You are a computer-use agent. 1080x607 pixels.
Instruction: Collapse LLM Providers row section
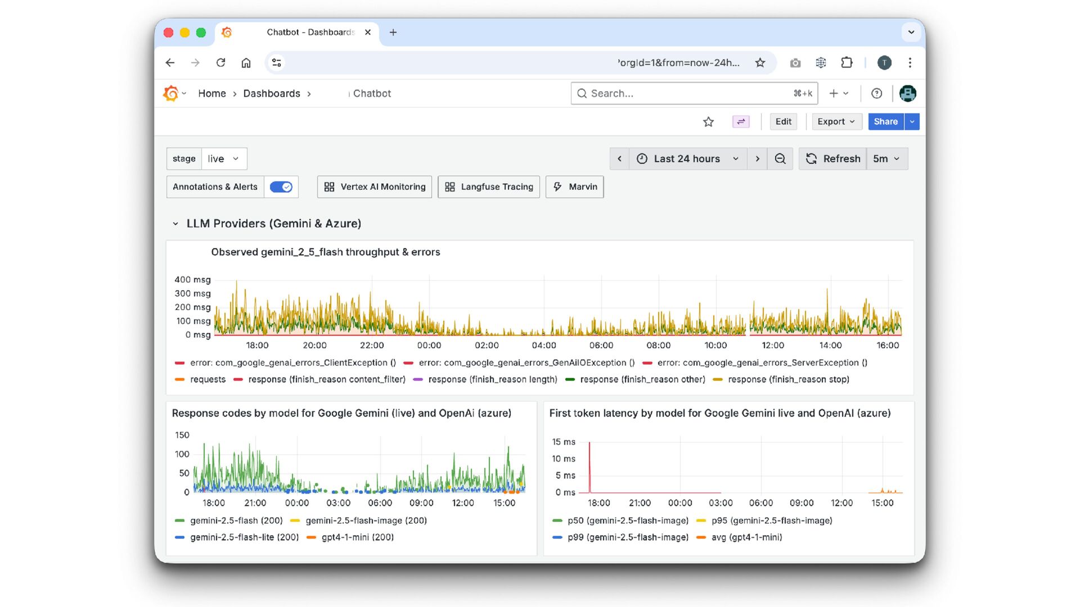tap(175, 224)
